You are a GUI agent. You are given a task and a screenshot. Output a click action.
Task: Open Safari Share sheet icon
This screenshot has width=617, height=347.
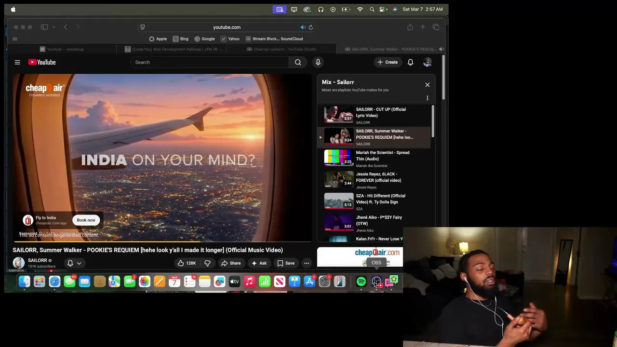[x=410, y=27]
